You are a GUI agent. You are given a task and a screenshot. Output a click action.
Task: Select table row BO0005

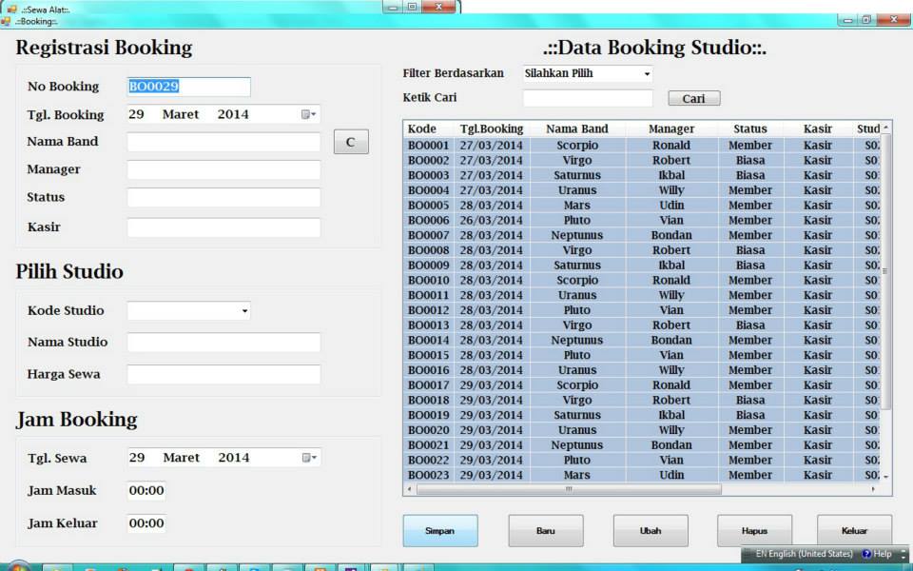tap(642, 206)
